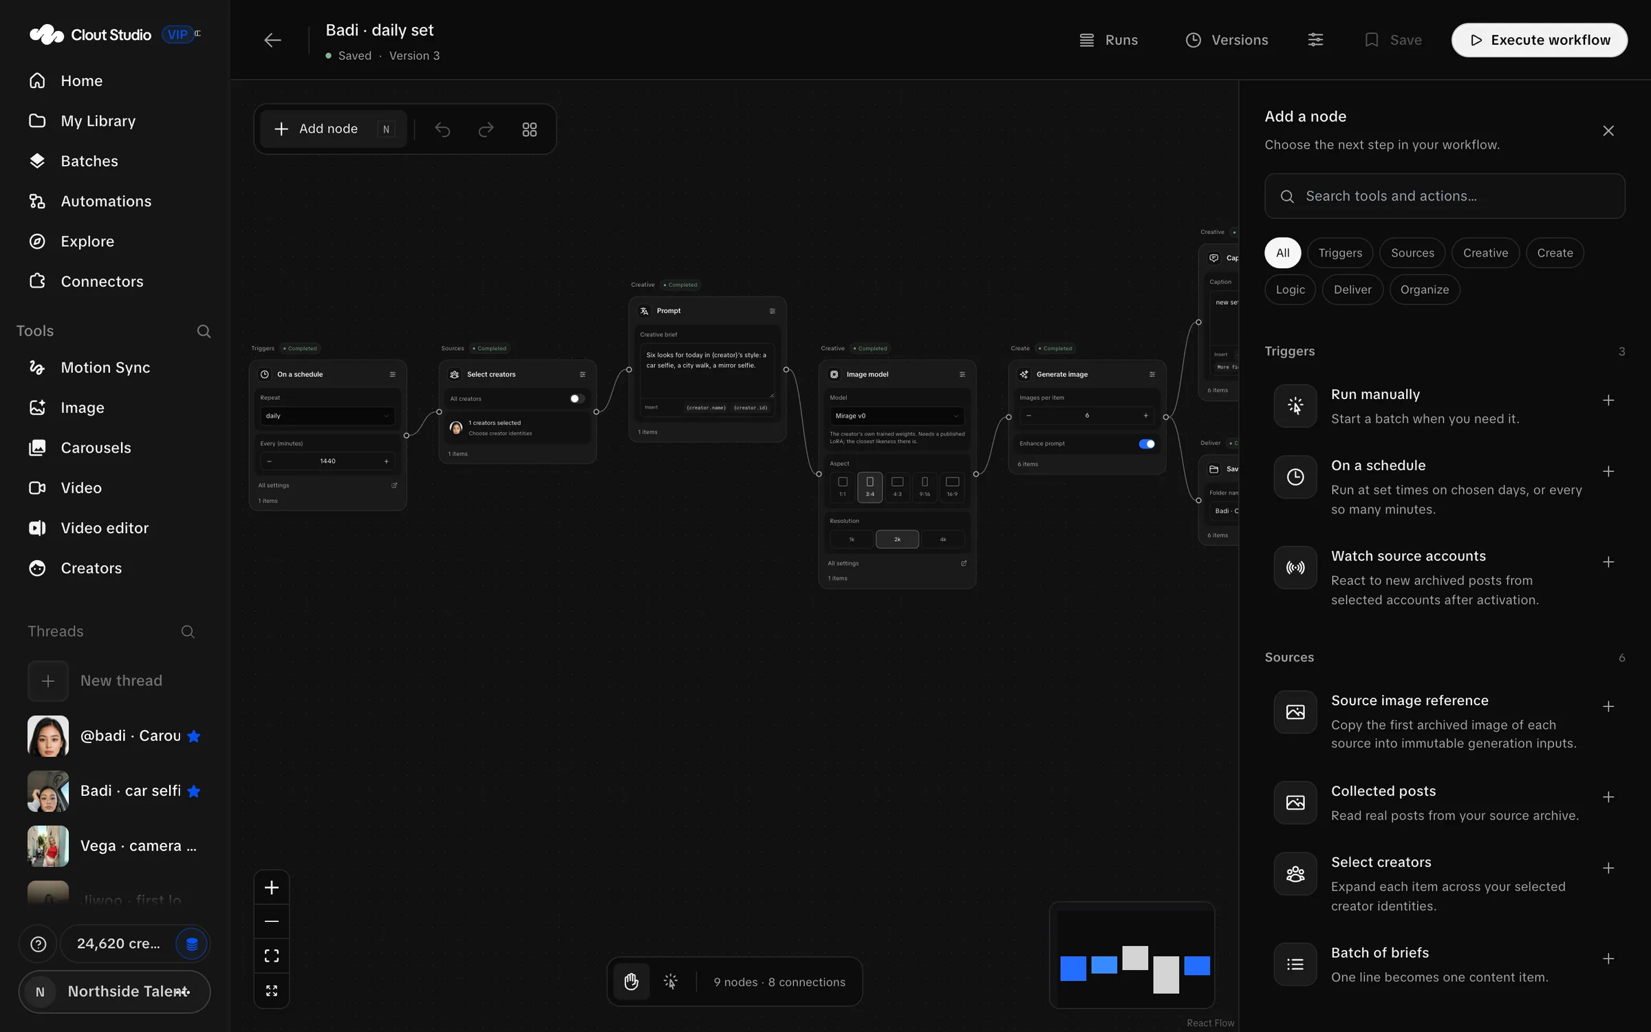Zoom out on the canvas
Viewport: 1651px width, 1032px height.
[272, 921]
